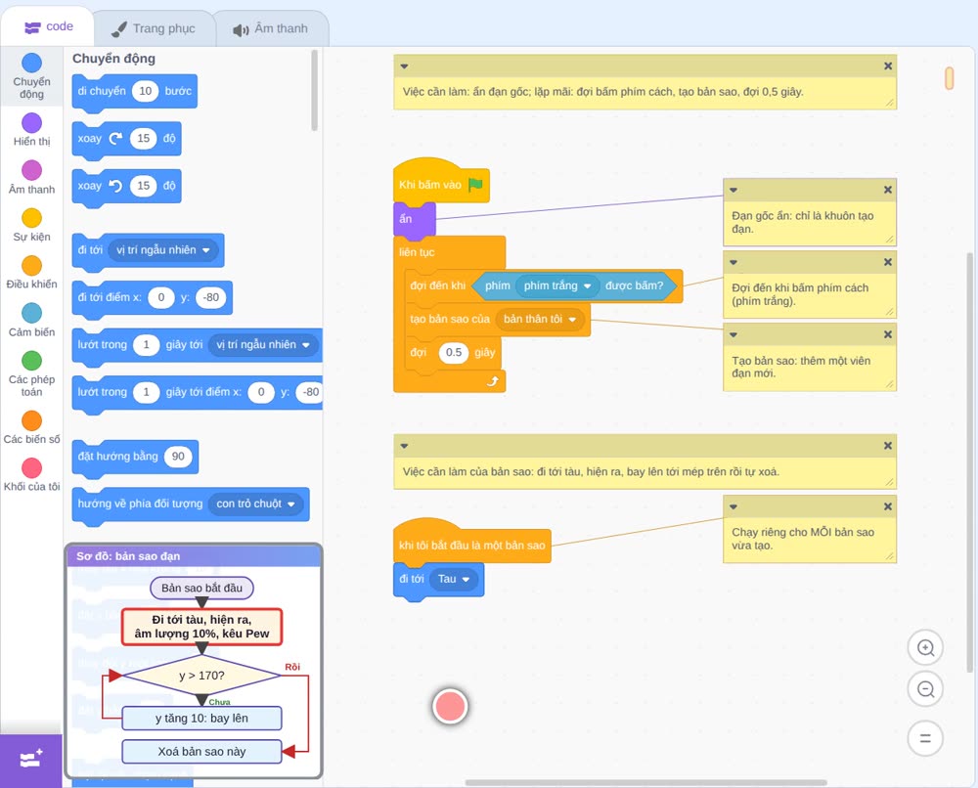Click the counter-clockwise rotate arrow in xoay block
The width and height of the screenshot is (978, 788).
(x=115, y=186)
